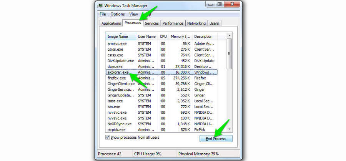Image resolution: width=346 pixels, height=161 pixels.
Task: Click the Adobe Ac... description cell
Action: (204, 44)
